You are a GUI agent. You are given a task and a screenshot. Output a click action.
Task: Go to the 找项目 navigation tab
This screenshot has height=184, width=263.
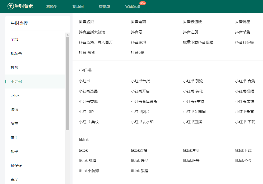[x=78, y=6]
